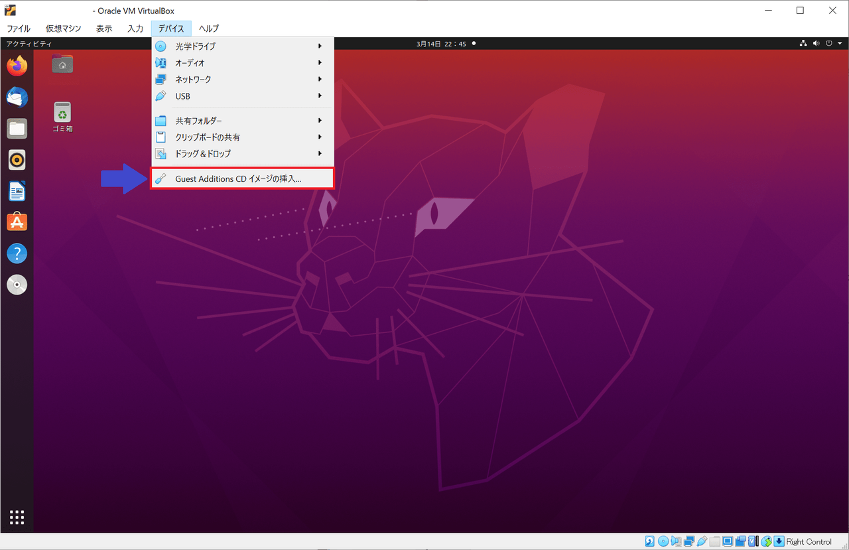Select the ゴミ箱 desktop icon
The width and height of the screenshot is (849, 550).
[x=62, y=117]
